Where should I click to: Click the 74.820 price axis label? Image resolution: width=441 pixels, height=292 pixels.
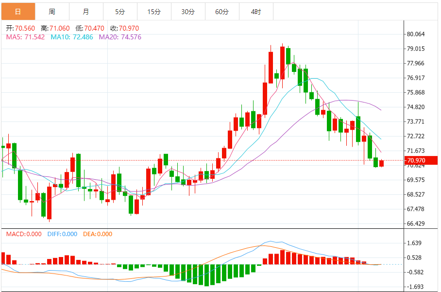click(x=416, y=107)
